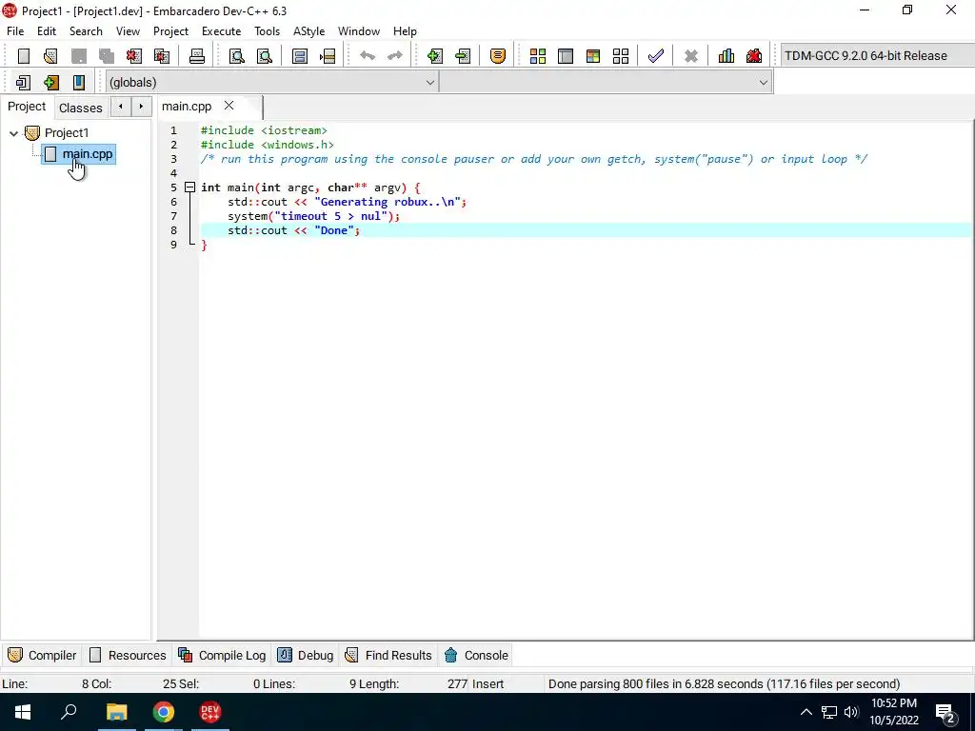The width and height of the screenshot is (975, 731).
Task: Open Google Chrome from the taskbar
Action: click(164, 712)
